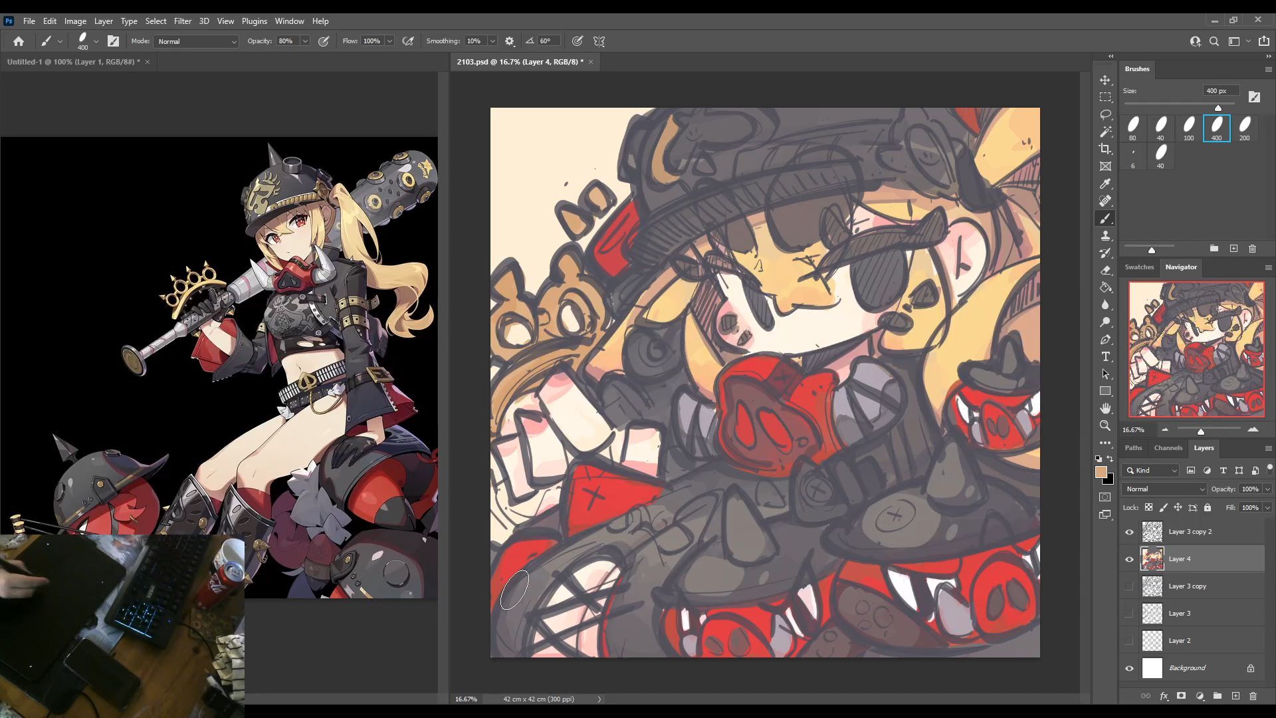Open the symmetry paint options butterfly icon
The height and width of the screenshot is (718, 1276).
[x=599, y=41]
